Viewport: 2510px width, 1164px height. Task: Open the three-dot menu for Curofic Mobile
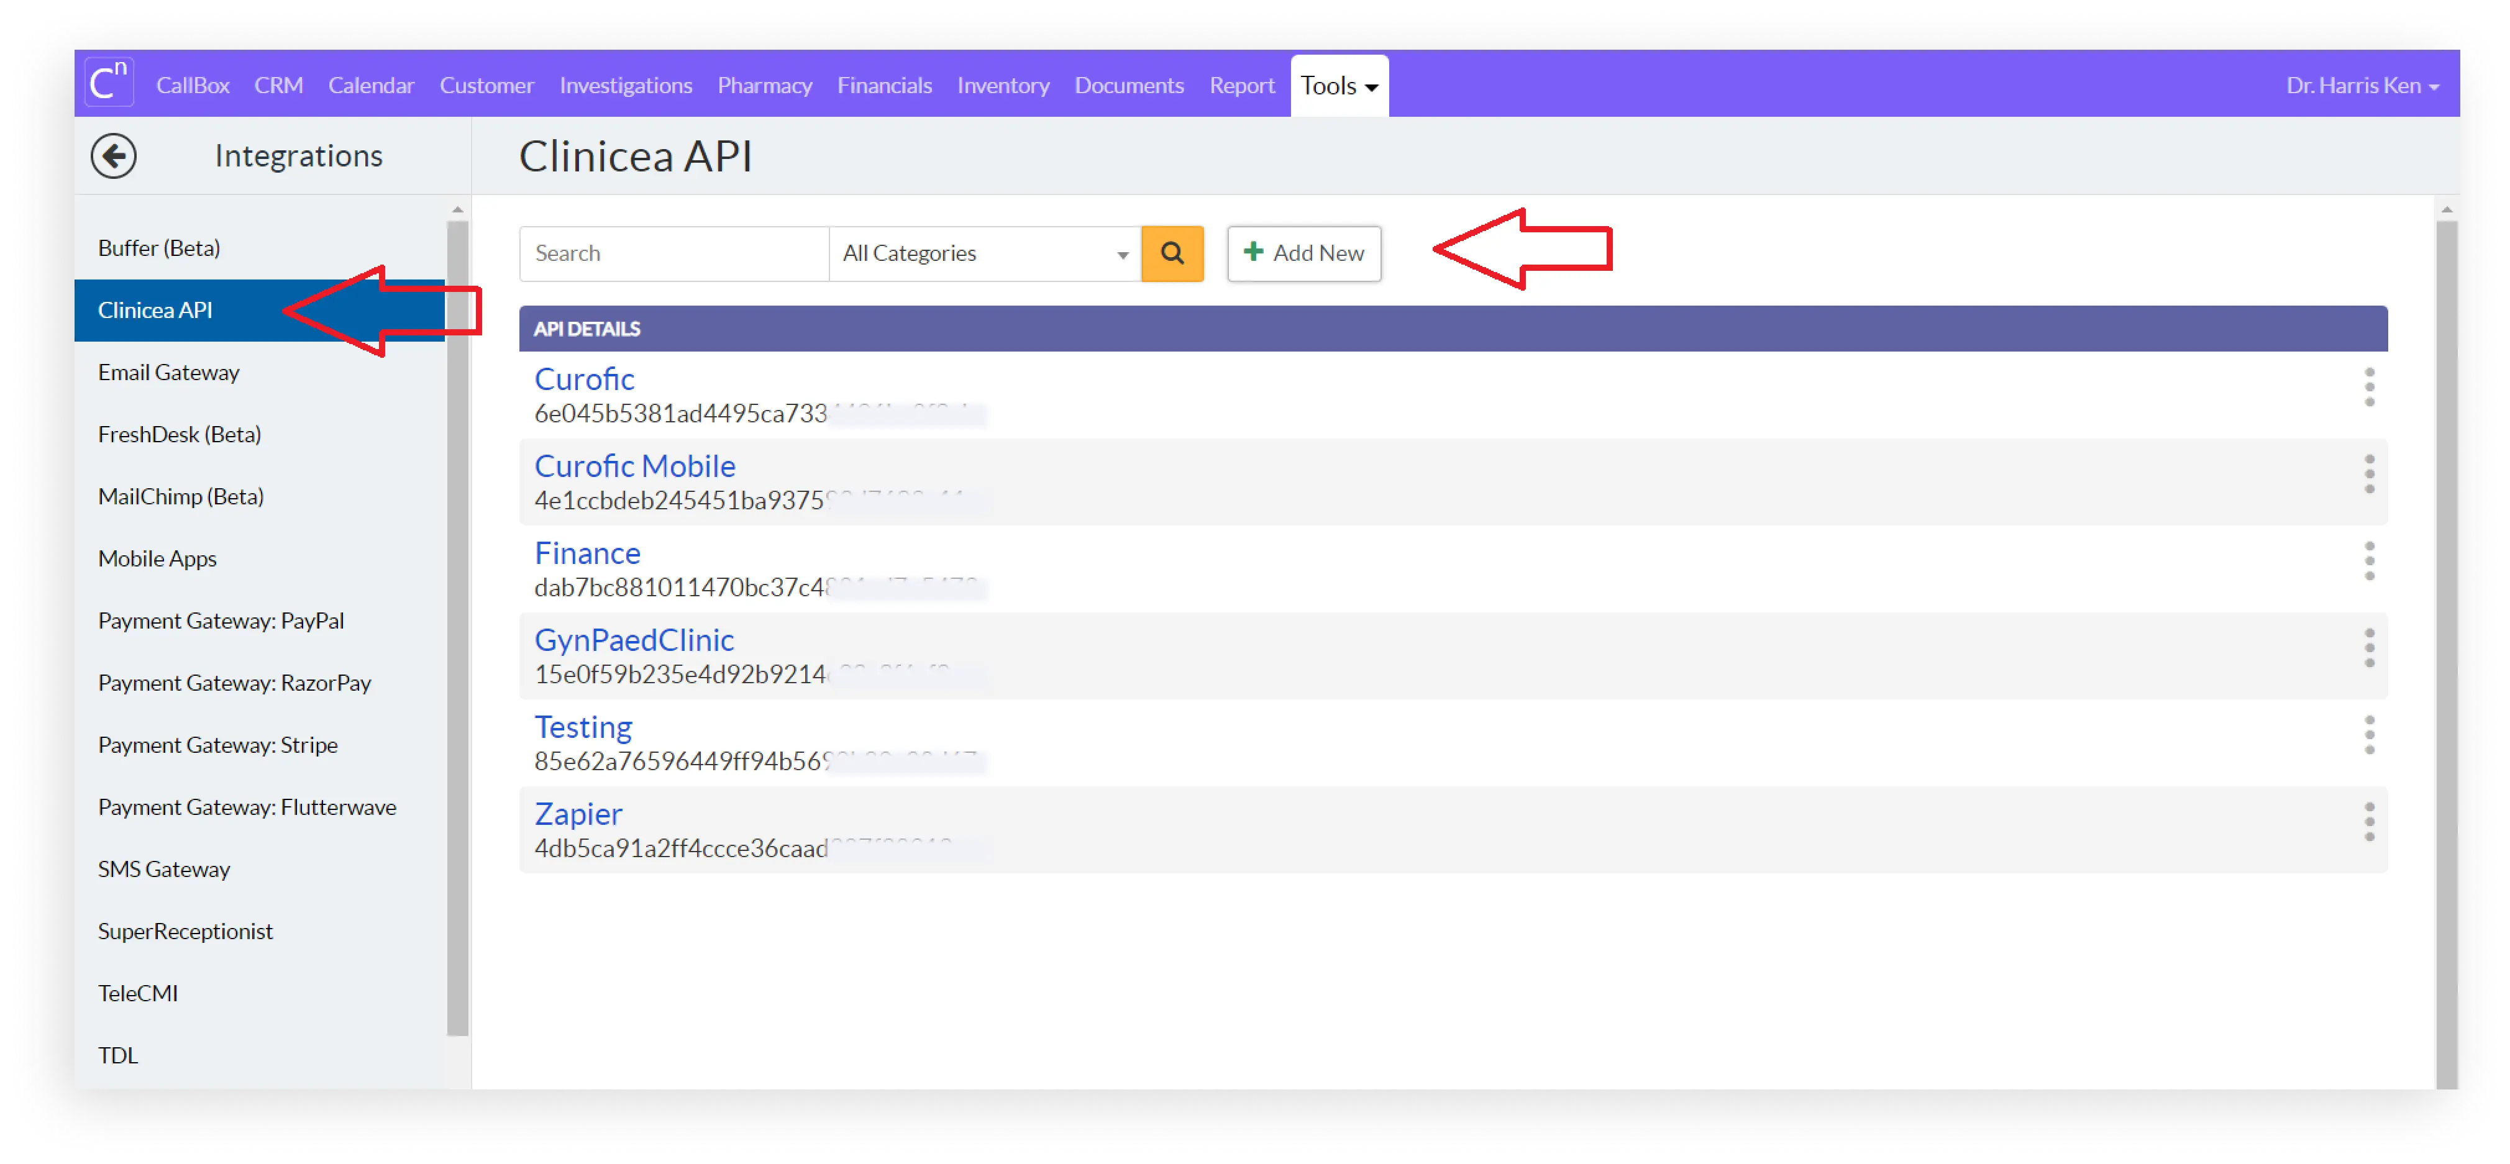[x=2369, y=473]
